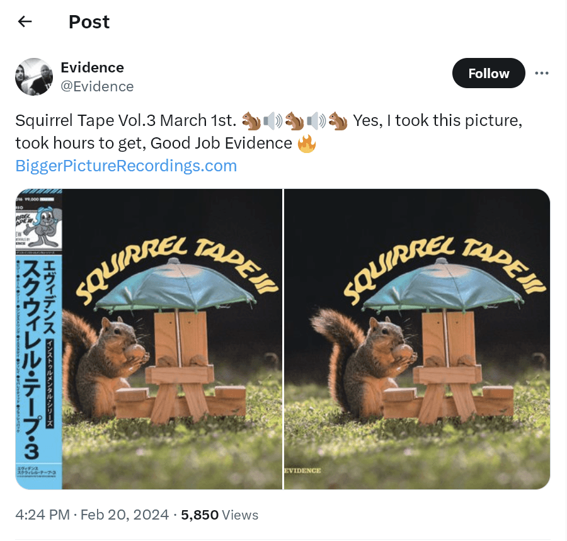
Task: Click the last squirrel emoji before 'Yes'
Action: [338, 120]
